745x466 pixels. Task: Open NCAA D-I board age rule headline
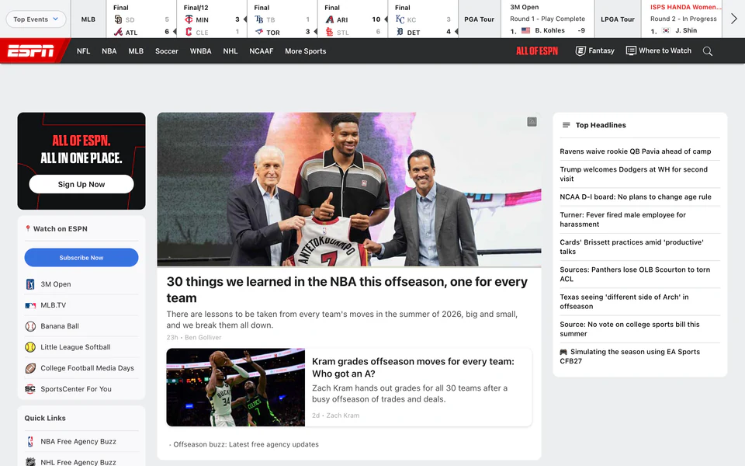tap(636, 196)
